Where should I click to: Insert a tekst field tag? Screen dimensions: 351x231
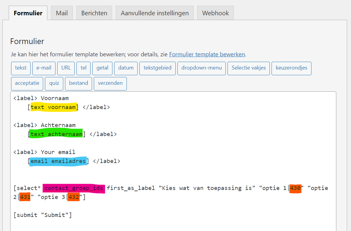21,68
